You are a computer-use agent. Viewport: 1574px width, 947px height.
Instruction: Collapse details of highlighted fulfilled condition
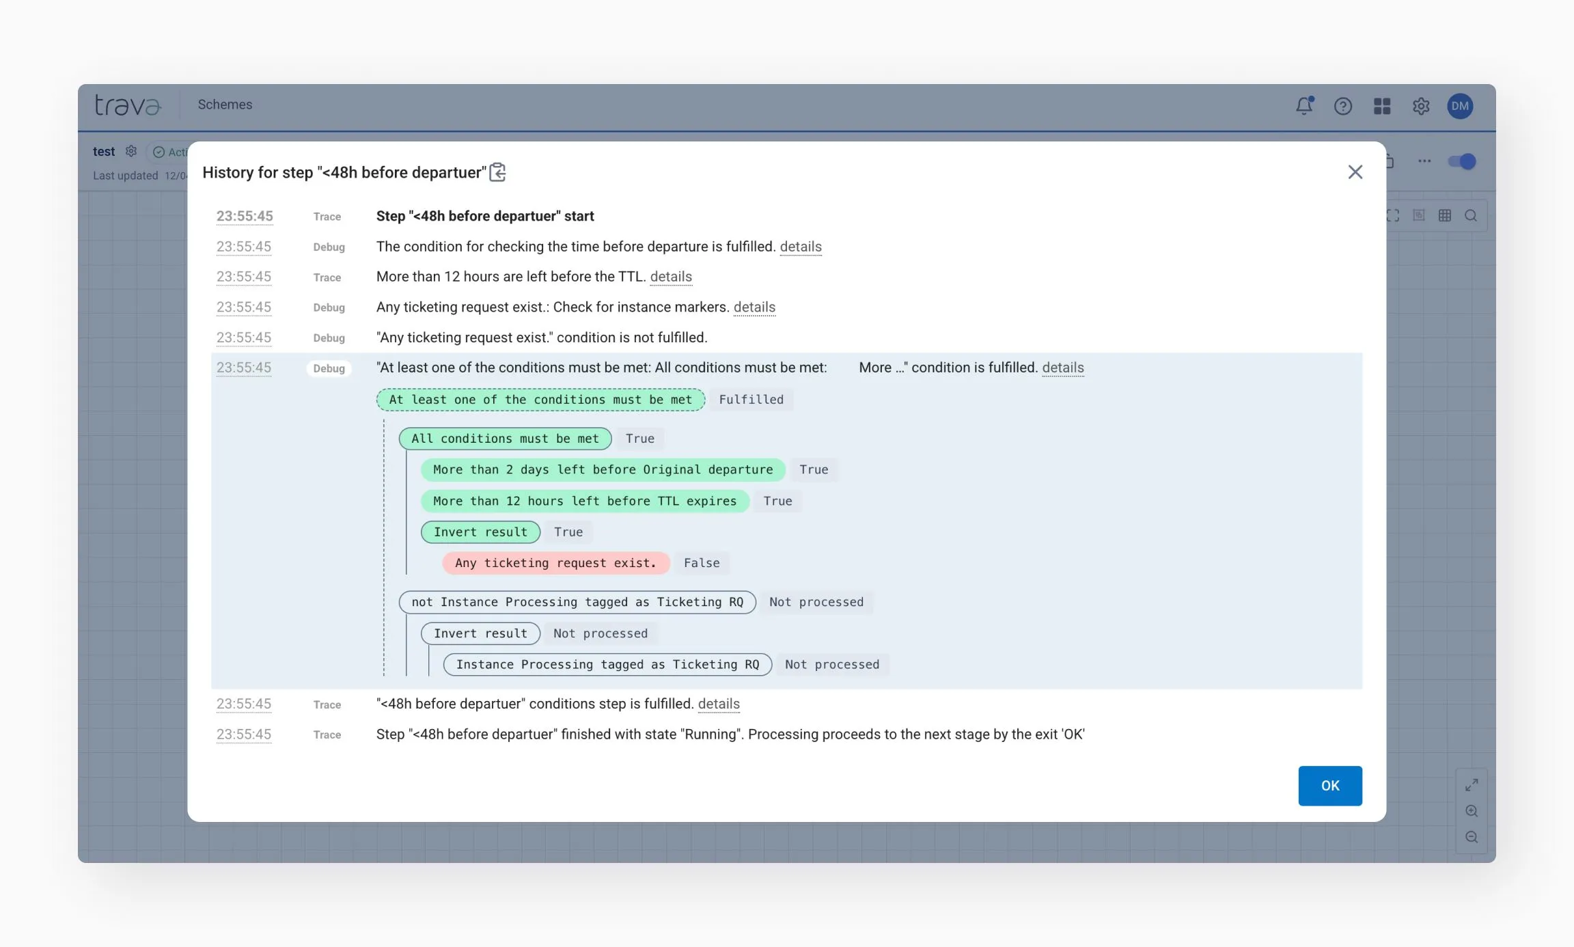point(1062,368)
